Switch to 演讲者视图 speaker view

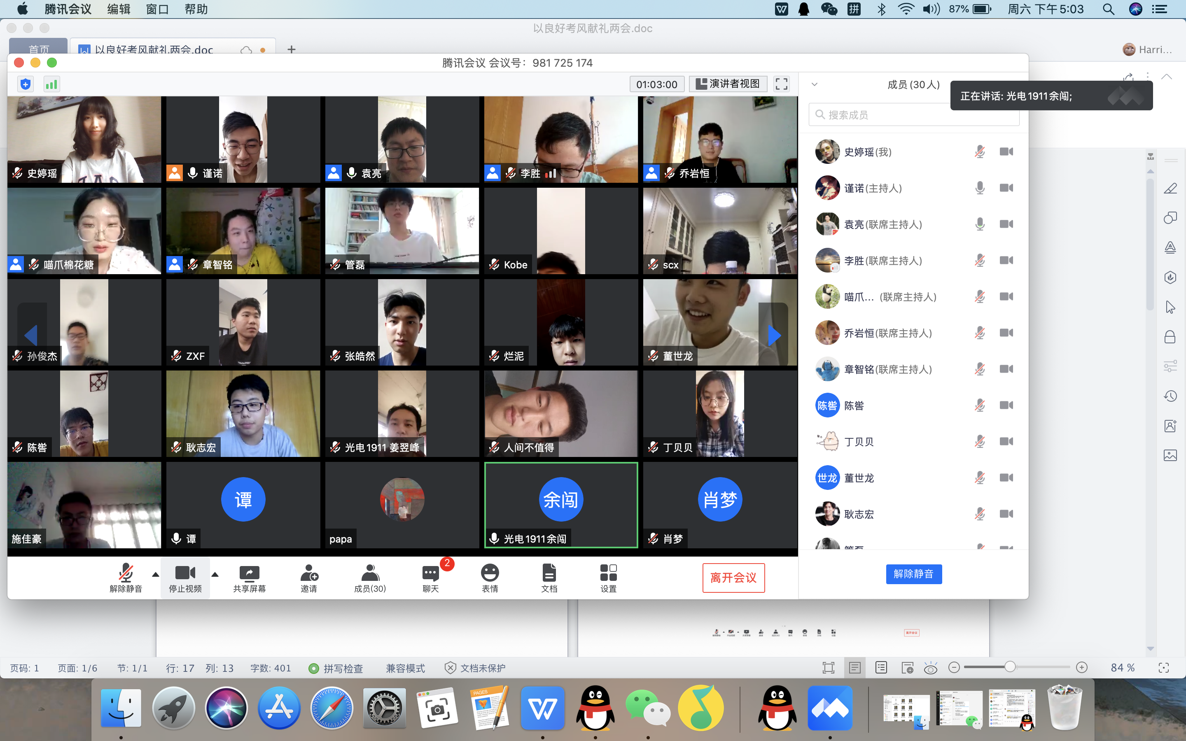[728, 84]
